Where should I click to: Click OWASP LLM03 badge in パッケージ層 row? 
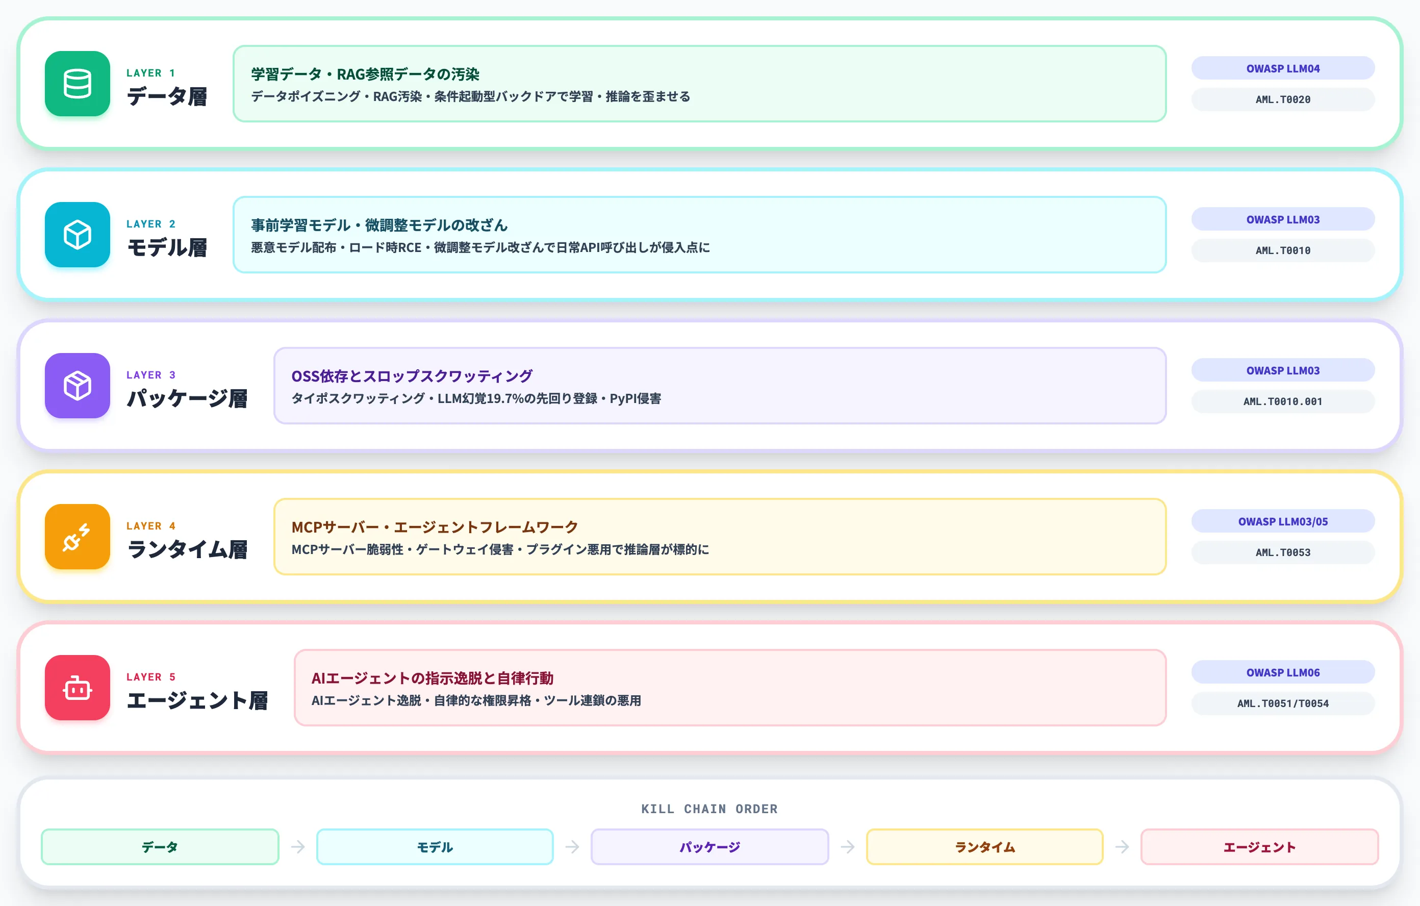coord(1283,370)
